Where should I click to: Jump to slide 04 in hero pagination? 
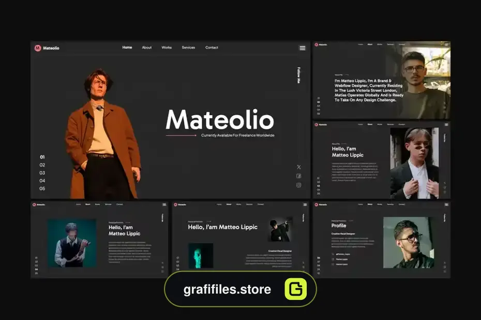pos(42,181)
